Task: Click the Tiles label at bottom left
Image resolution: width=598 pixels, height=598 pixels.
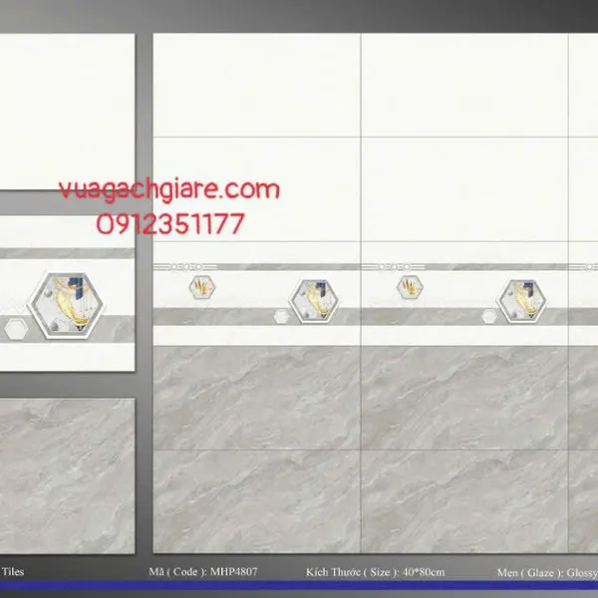Action: [x=13, y=572]
